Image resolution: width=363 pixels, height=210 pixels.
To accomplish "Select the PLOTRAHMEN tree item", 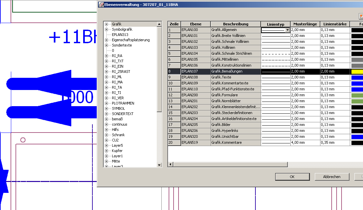I will click(123, 103).
